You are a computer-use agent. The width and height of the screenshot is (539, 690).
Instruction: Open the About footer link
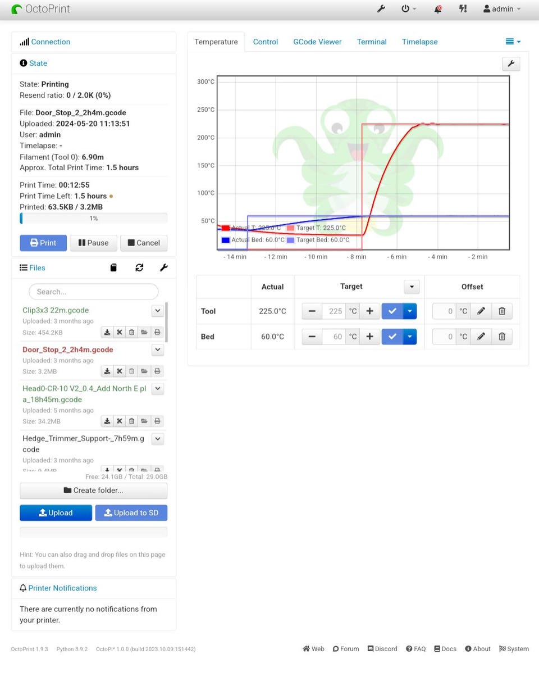pyautogui.click(x=478, y=648)
